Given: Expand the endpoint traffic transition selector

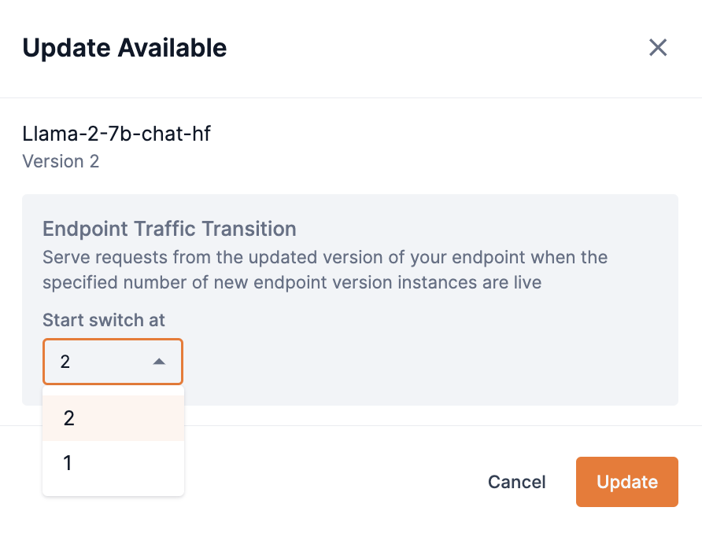Looking at the screenshot, I should pos(113,362).
